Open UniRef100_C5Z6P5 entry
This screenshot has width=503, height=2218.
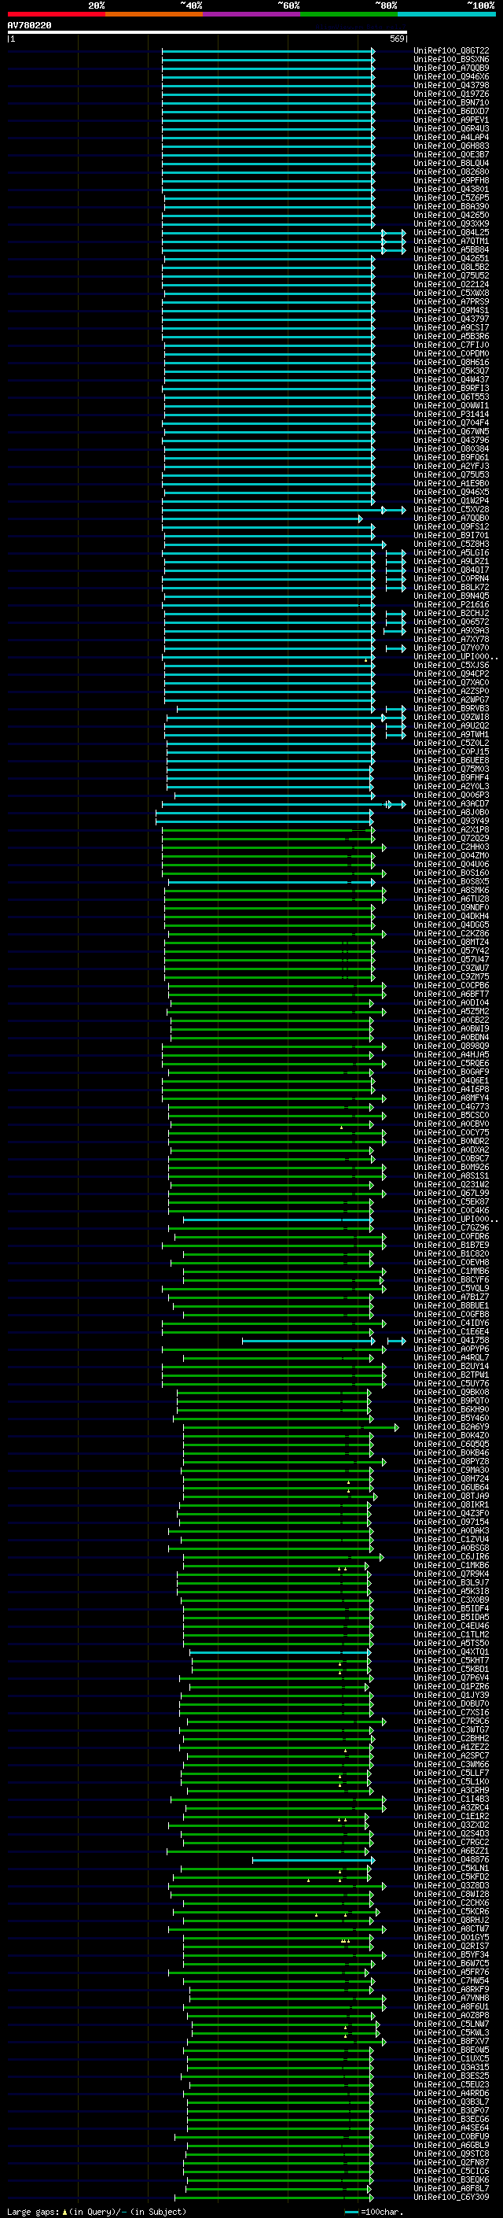coord(451,198)
